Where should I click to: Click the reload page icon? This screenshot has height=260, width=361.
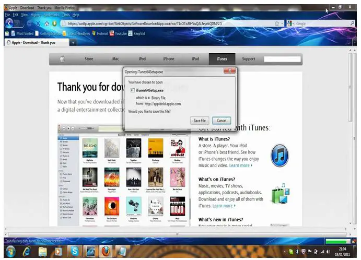30,23
